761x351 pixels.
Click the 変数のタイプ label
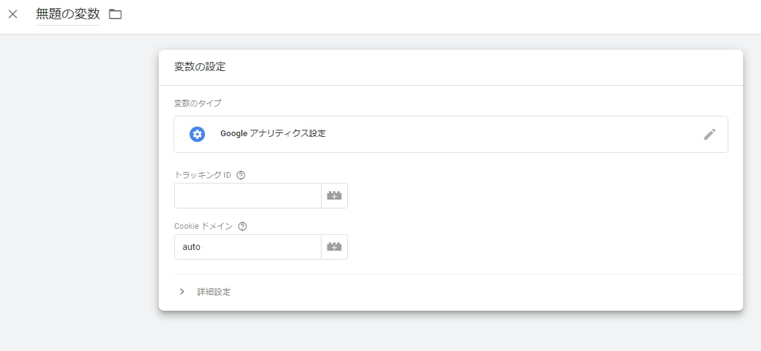click(x=197, y=103)
